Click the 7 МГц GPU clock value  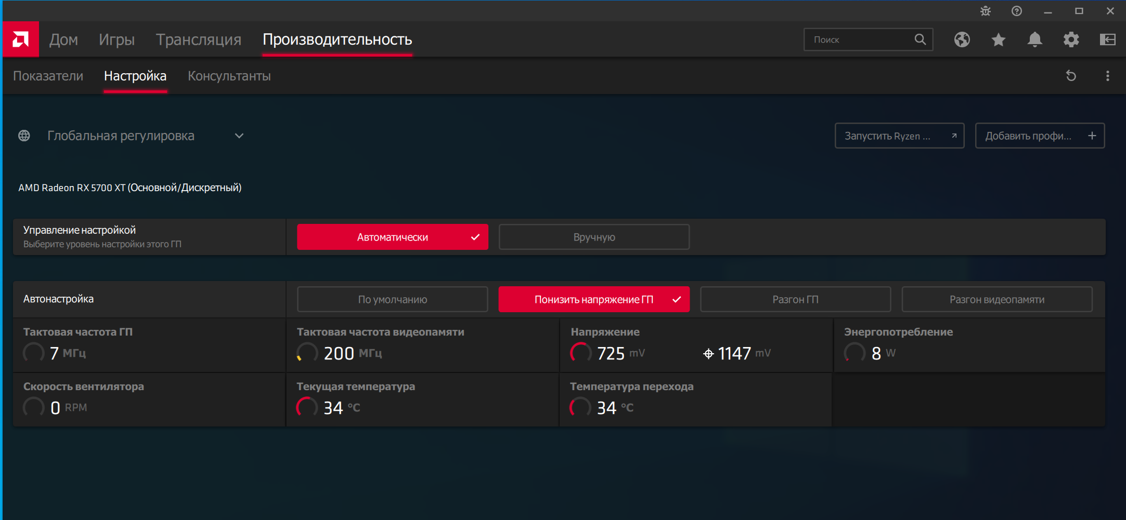click(68, 353)
